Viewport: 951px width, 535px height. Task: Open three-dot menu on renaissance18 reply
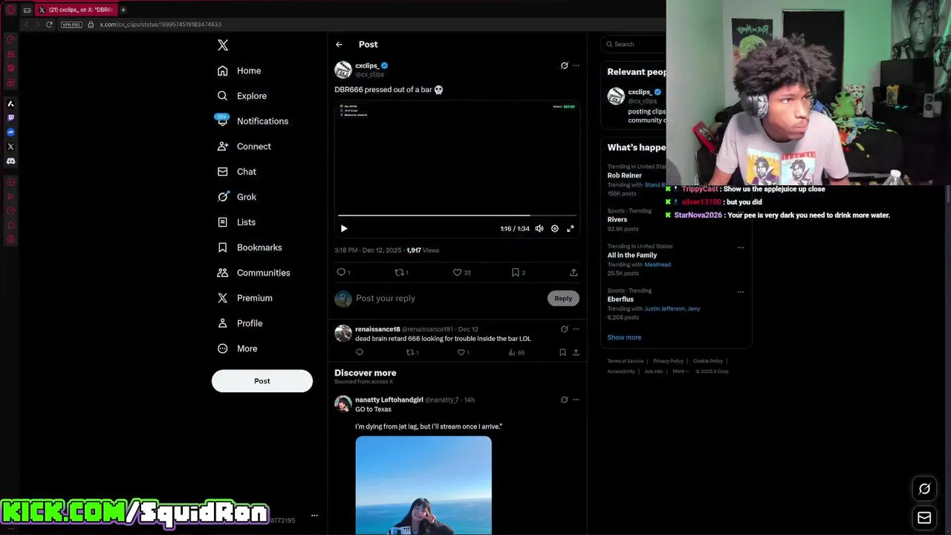point(576,329)
